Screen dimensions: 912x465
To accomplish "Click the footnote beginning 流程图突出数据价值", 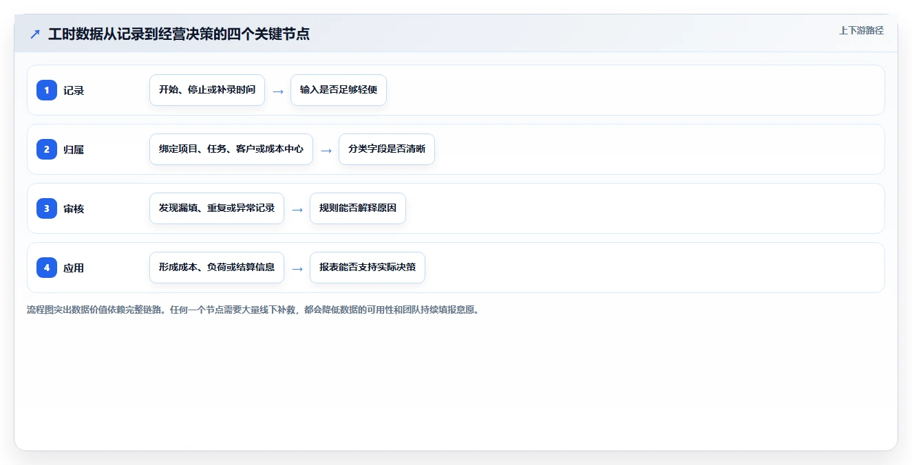I will [253, 310].
